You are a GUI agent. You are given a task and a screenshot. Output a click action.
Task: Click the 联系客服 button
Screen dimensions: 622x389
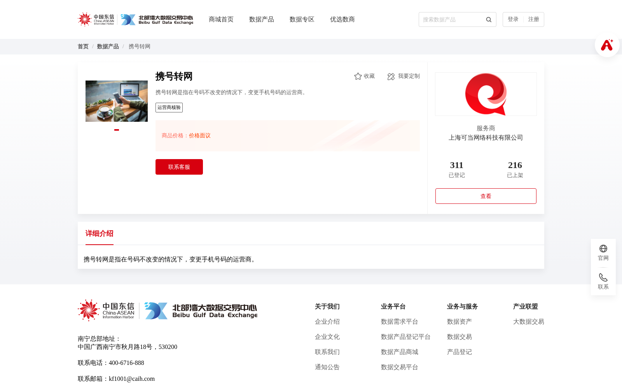pyautogui.click(x=179, y=167)
